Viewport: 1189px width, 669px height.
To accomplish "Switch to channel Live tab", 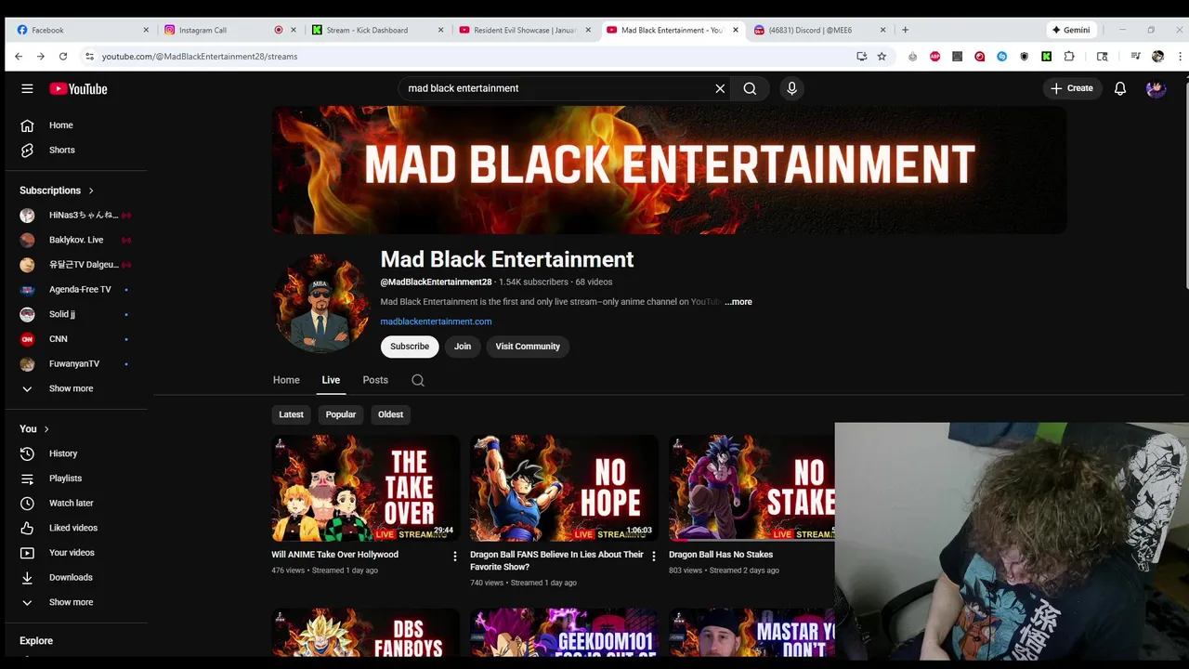I will [331, 380].
